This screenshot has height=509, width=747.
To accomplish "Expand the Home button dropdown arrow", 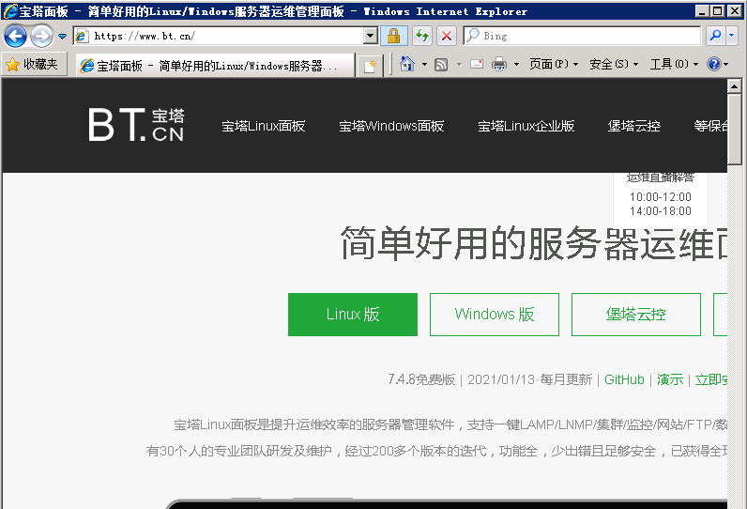I will pos(424,64).
